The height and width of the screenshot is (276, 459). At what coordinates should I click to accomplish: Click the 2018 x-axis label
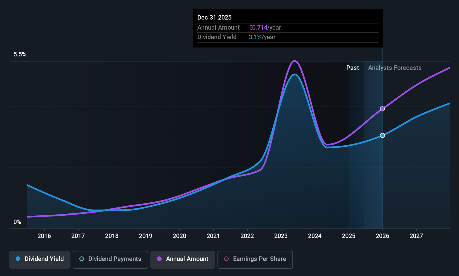pos(112,236)
